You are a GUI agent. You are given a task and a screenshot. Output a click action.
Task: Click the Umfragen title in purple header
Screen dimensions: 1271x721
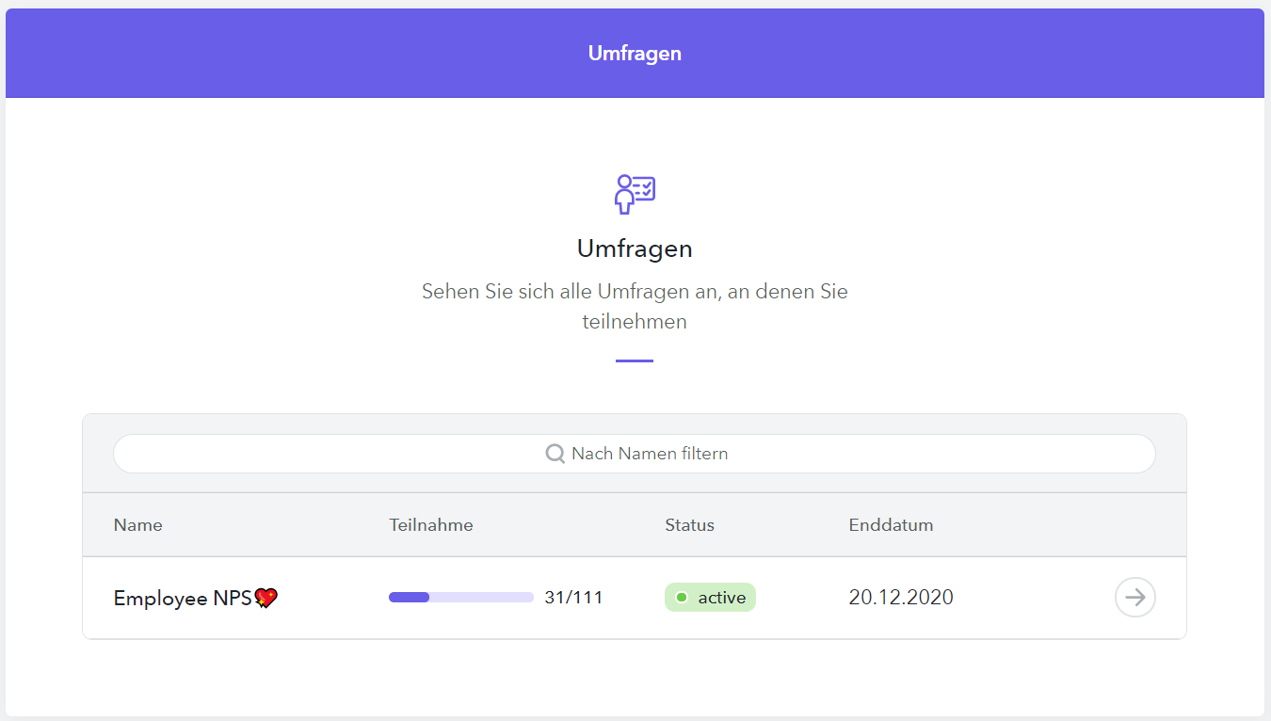(635, 54)
